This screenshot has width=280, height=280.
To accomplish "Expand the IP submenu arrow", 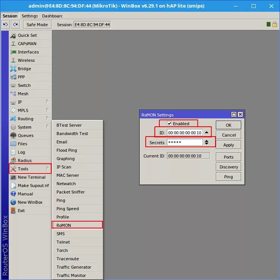I will (x=47, y=102).
